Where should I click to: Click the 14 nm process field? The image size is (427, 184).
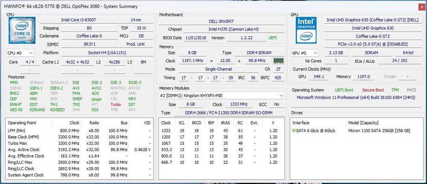click(x=136, y=20)
